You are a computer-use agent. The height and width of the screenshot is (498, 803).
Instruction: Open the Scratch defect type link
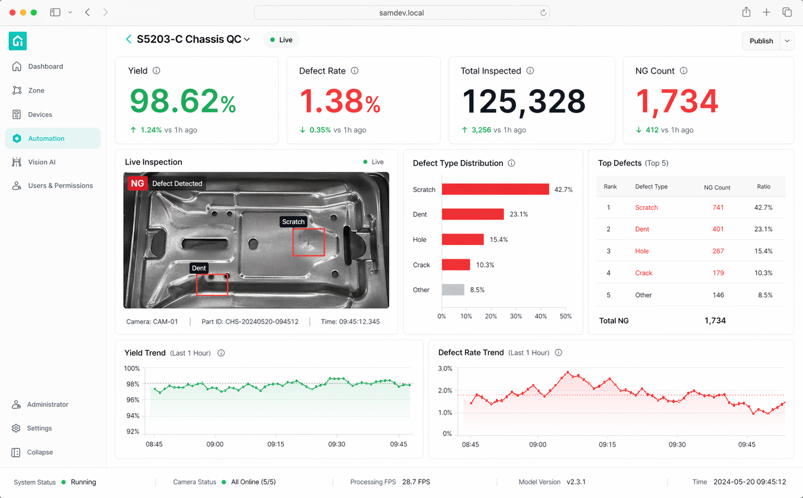point(646,207)
